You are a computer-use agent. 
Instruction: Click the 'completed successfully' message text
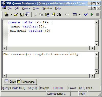(x=57, y=54)
